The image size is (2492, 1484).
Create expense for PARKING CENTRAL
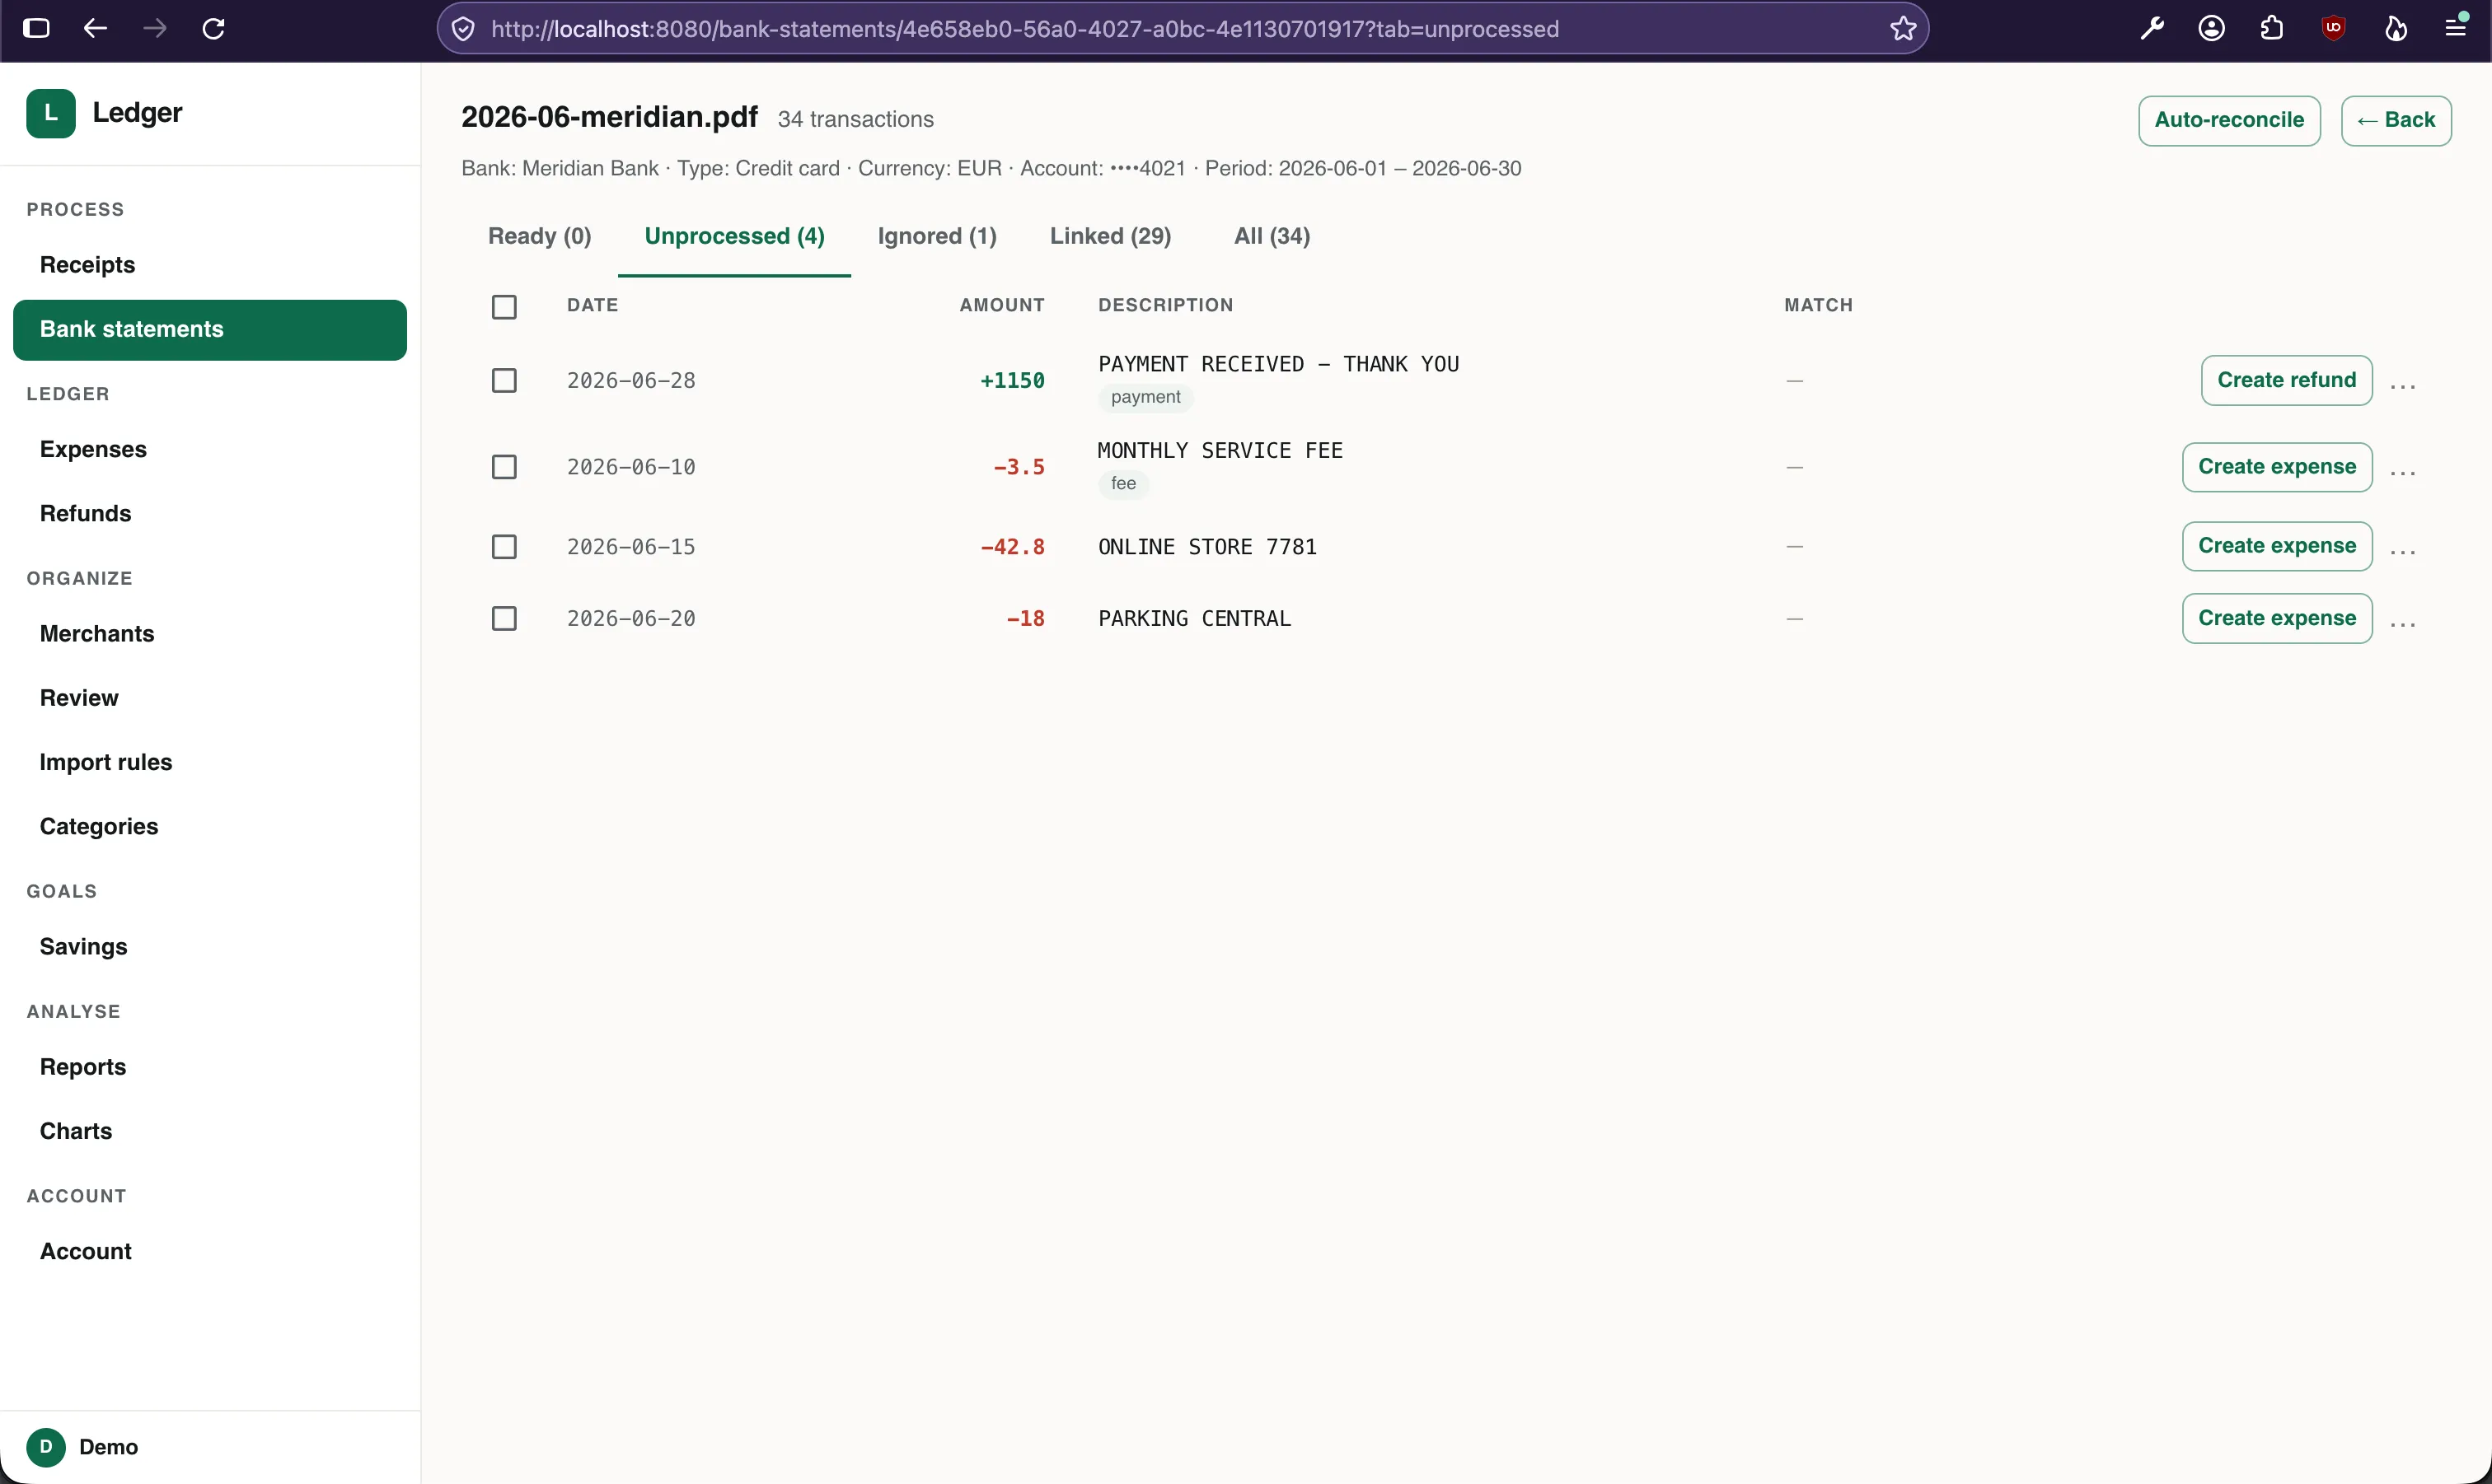pos(2277,619)
